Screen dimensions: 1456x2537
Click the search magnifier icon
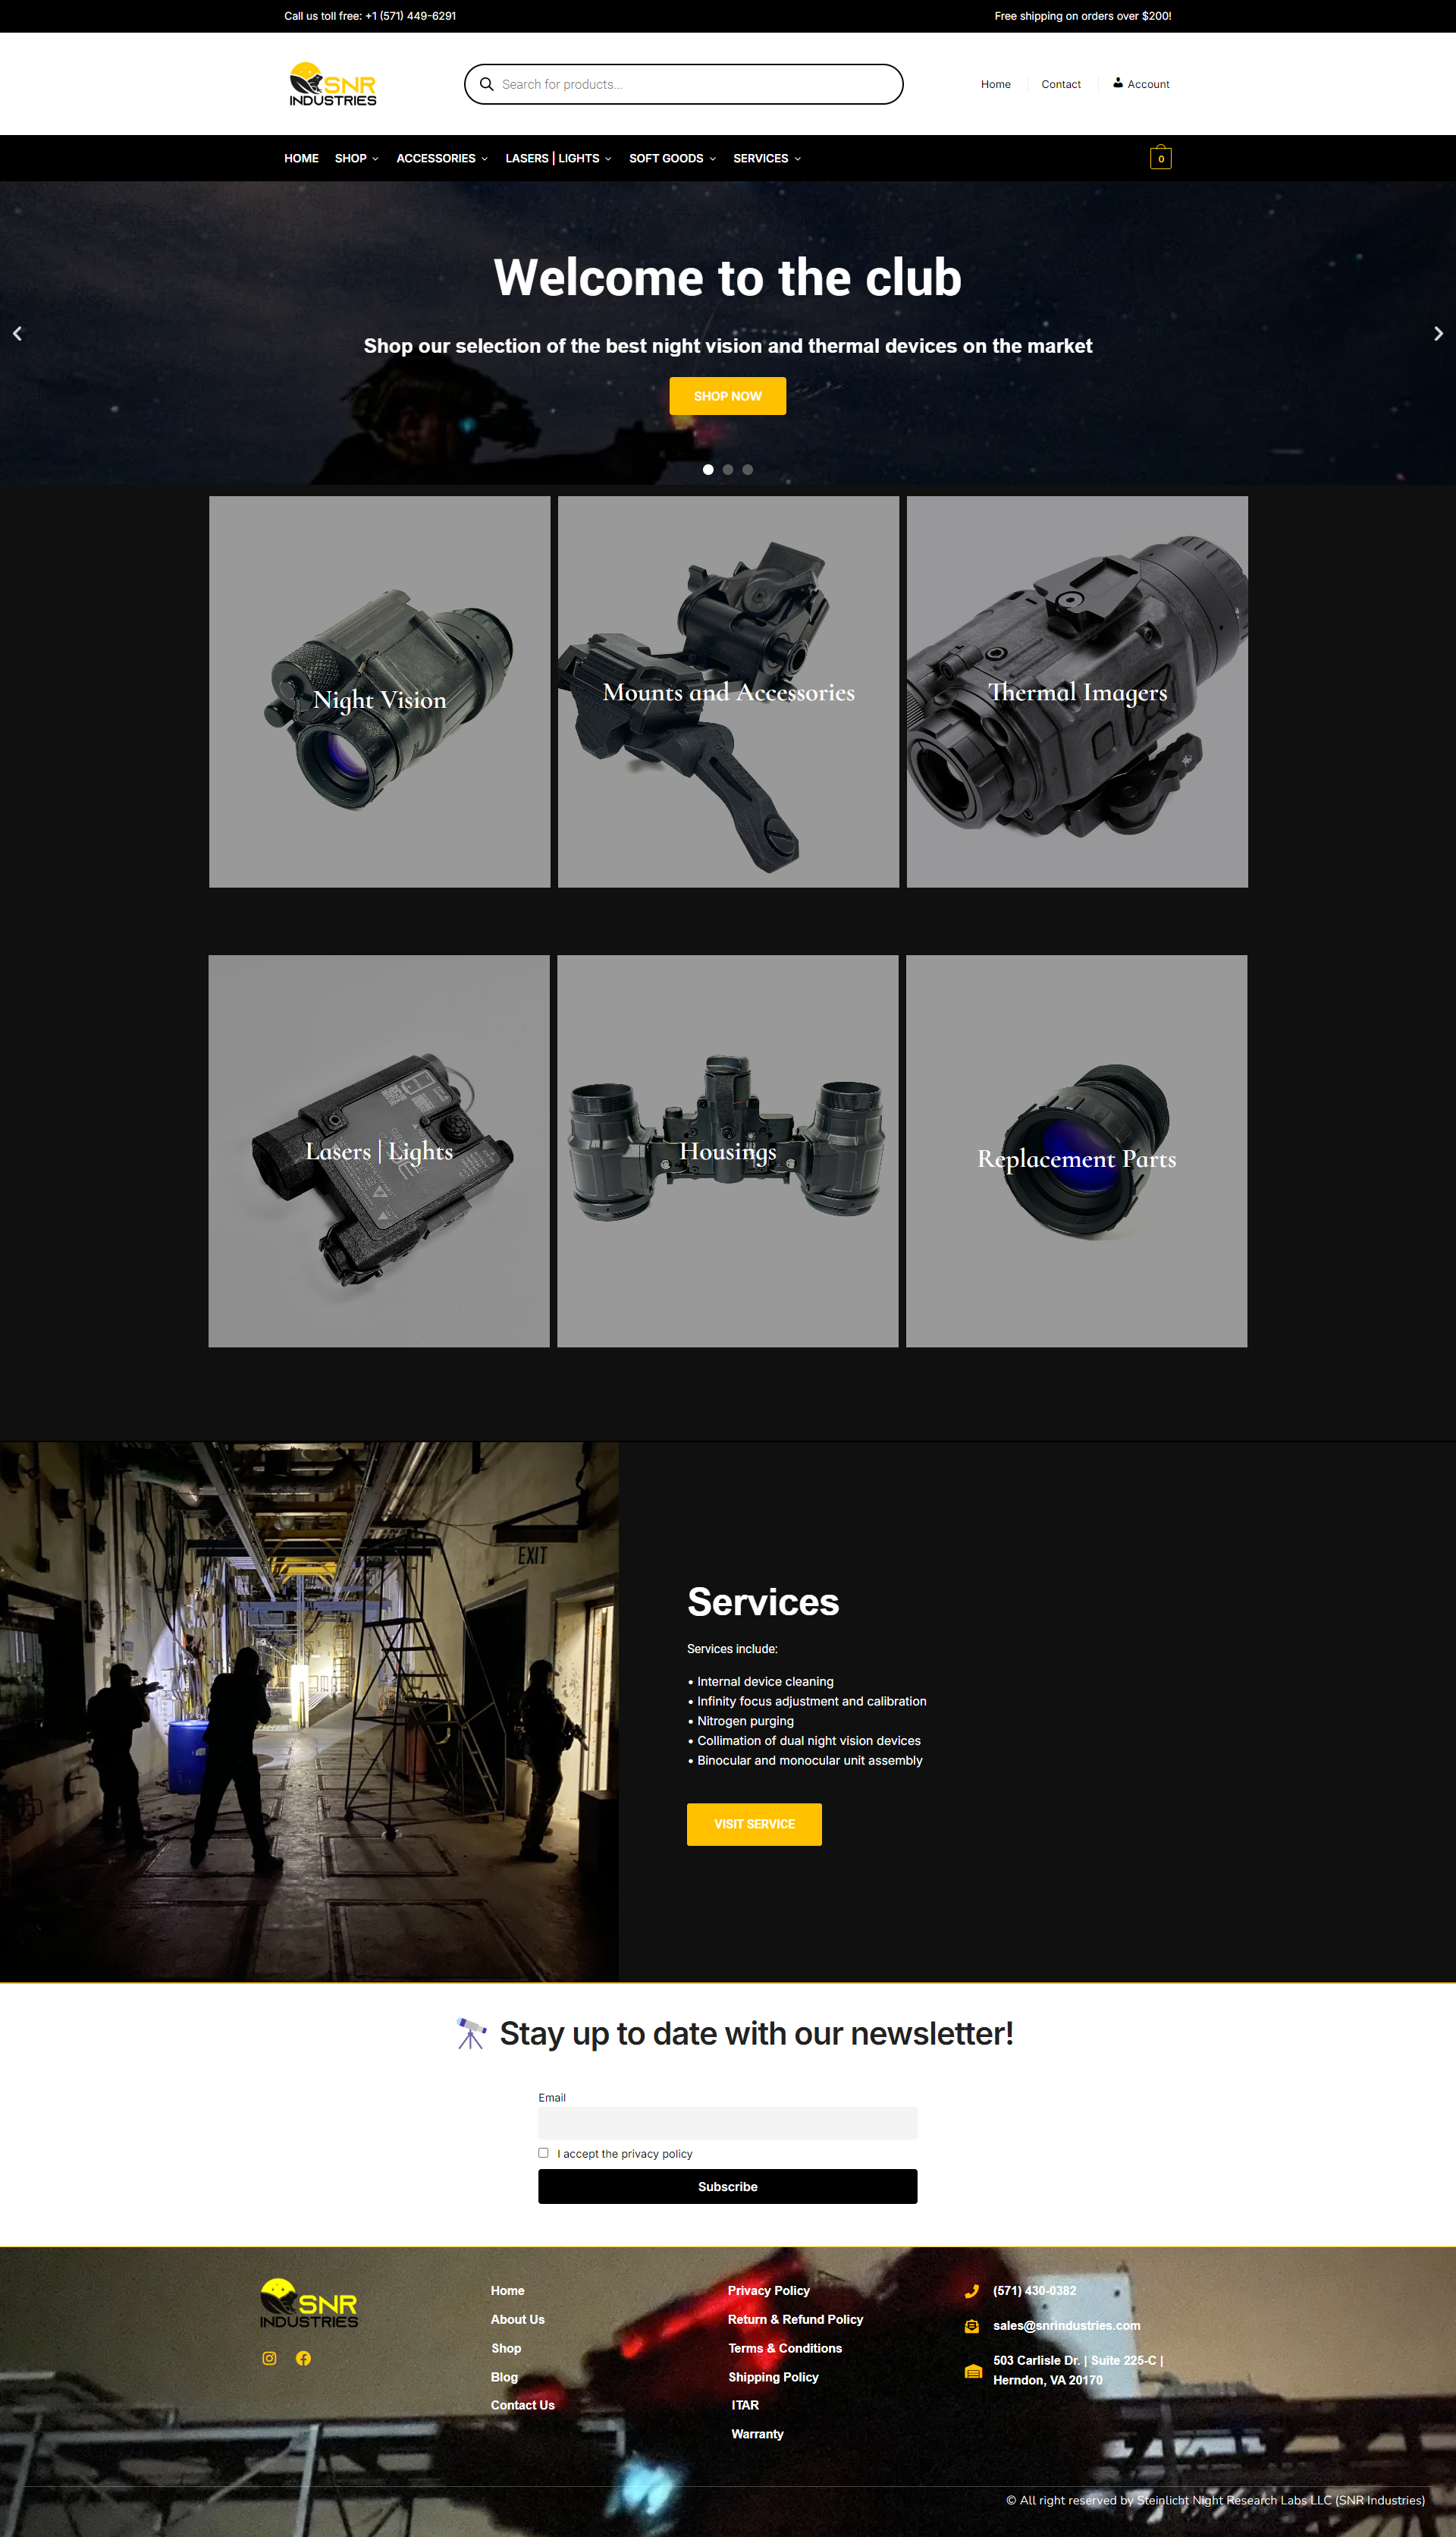tap(487, 84)
